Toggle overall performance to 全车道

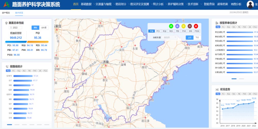click(44, 27)
